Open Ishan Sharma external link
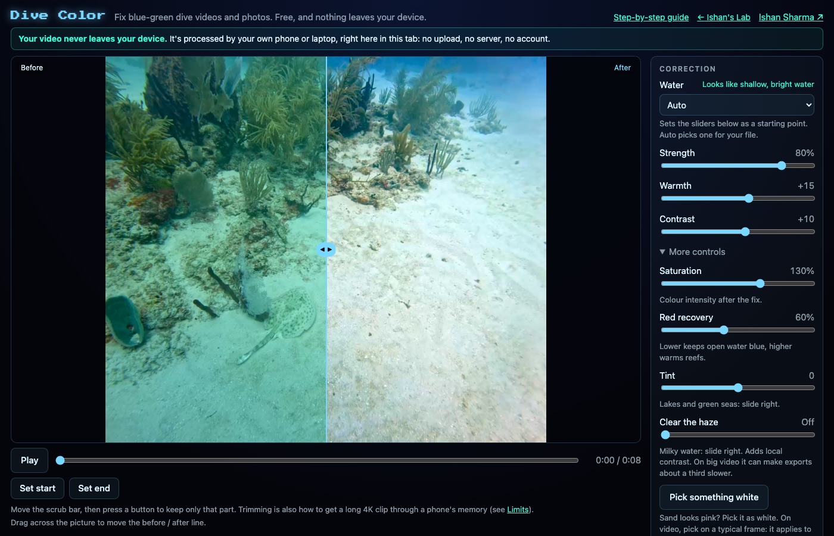The height and width of the screenshot is (536, 834). pos(791,17)
